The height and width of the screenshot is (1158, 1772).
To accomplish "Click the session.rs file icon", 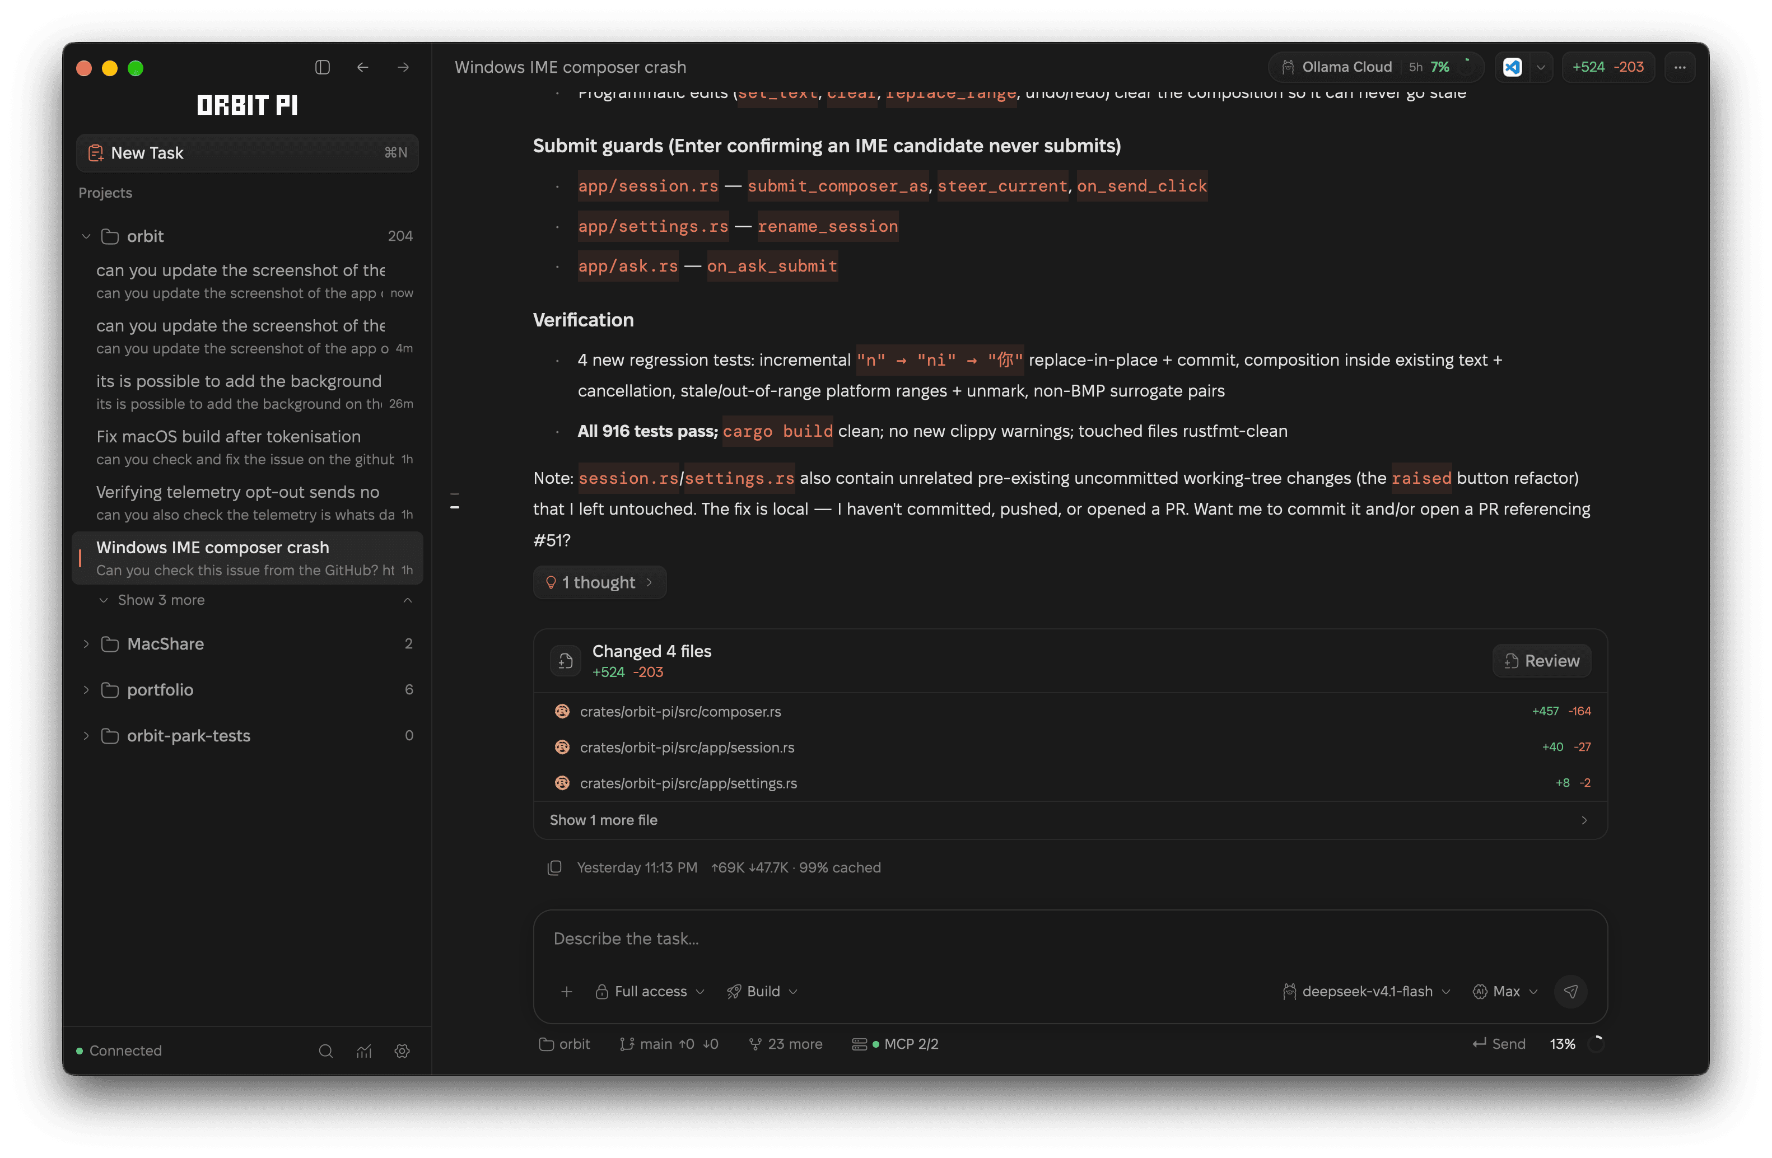I will point(562,746).
